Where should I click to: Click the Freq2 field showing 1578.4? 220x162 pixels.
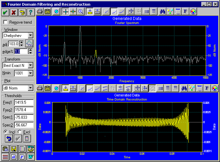24,110
